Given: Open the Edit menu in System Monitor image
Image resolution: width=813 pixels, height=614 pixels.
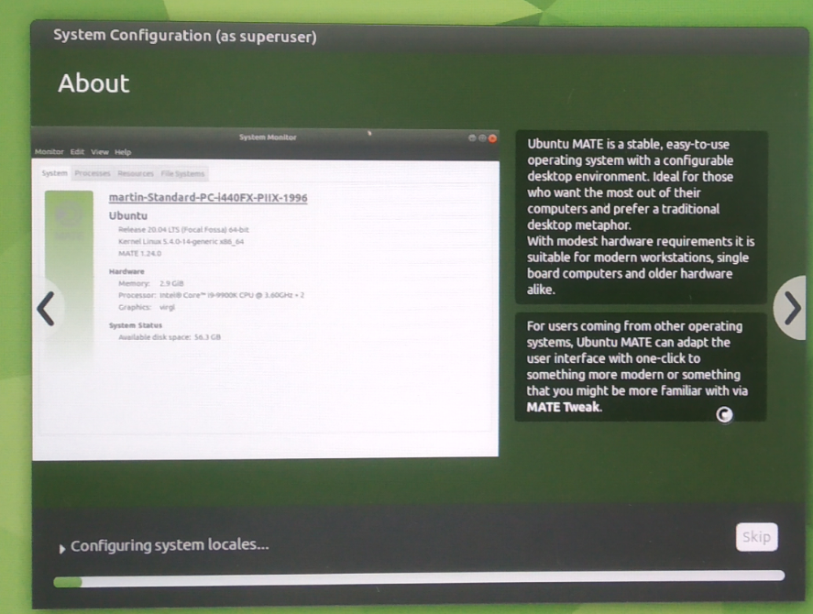Looking at the screenshot, I should (x=77, y=152).
